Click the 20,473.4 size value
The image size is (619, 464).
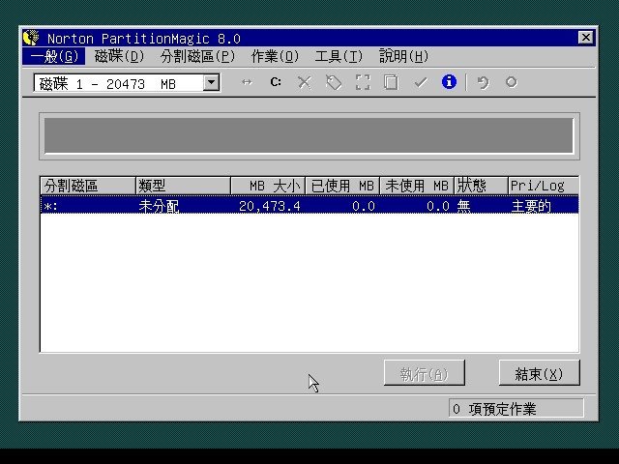[269, 206]
